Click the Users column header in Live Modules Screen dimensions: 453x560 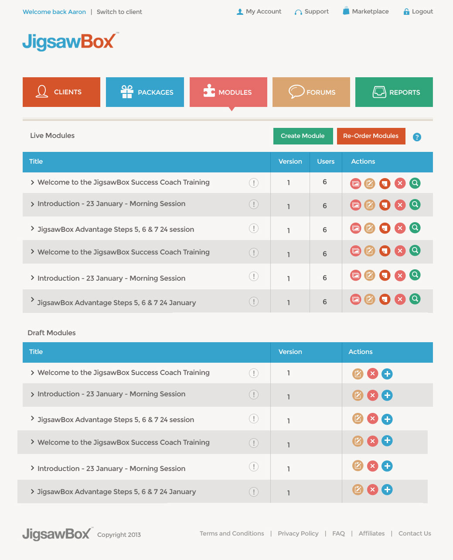[x=326, y=161]
